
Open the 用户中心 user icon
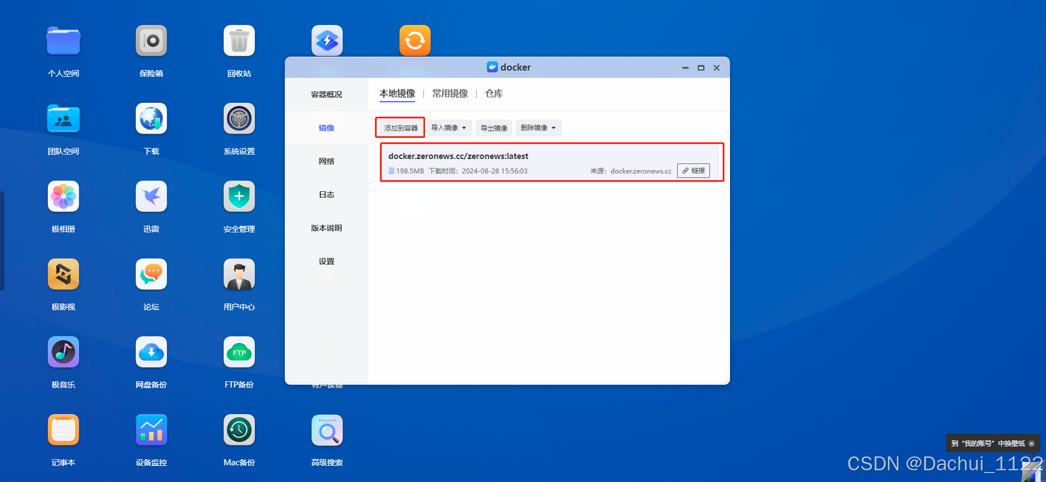point(239,274)
